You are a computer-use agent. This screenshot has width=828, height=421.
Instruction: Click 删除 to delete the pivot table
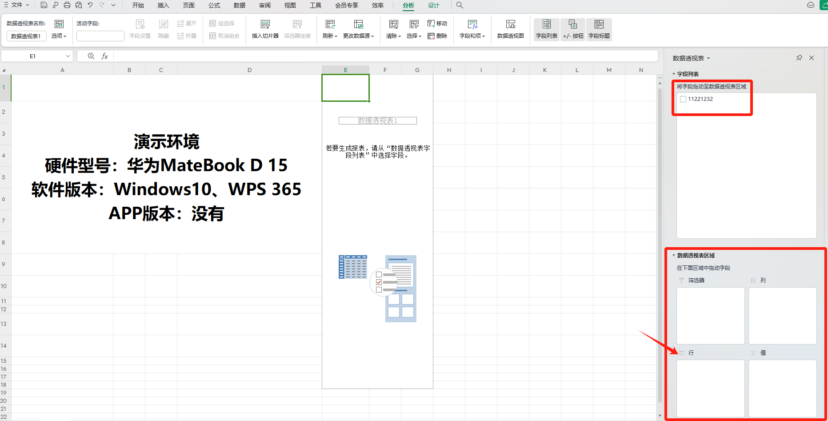pos(437,36)
